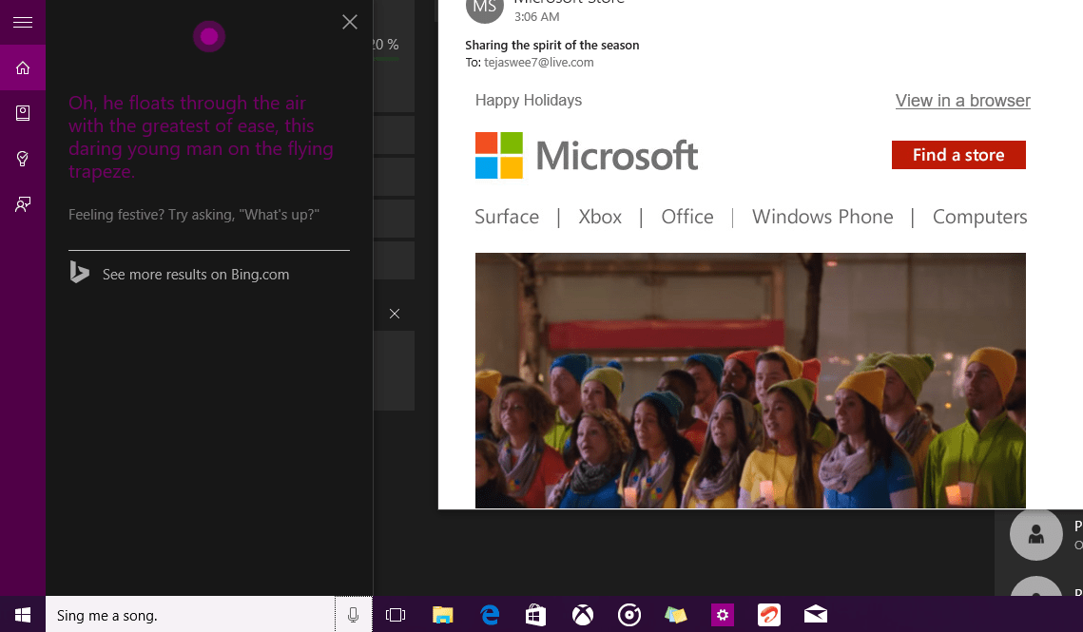Open Cortana hamburger menu
This screenshot has width=1083, height=632.
tap(23, 22)
